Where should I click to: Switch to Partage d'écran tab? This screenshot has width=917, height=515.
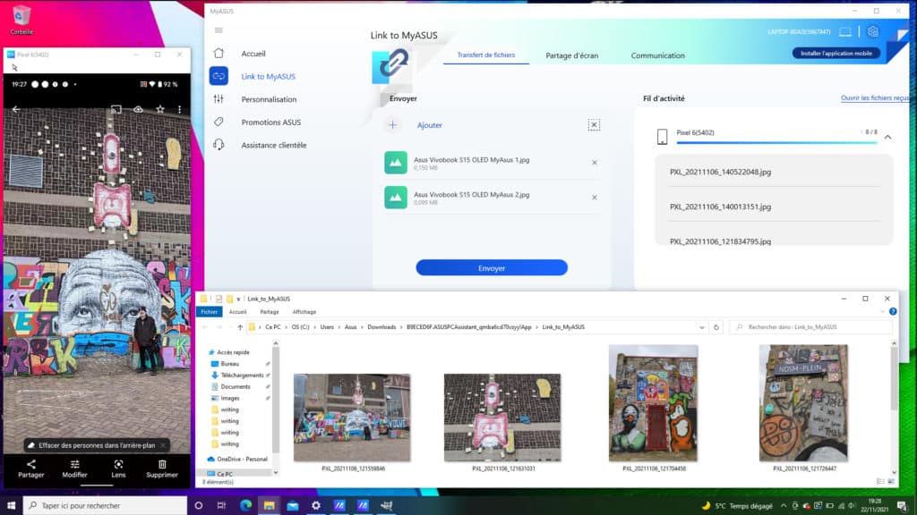point(572,55)
